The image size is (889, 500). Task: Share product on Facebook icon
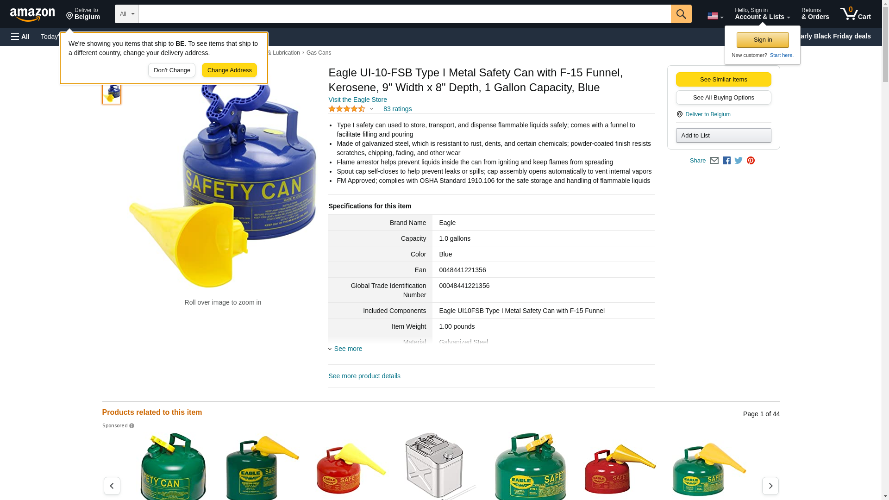pyautogui.click(x=726, y=161)
